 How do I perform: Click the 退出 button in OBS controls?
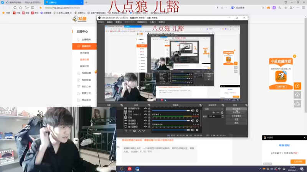pyautogui.click(x=236, y=123)
